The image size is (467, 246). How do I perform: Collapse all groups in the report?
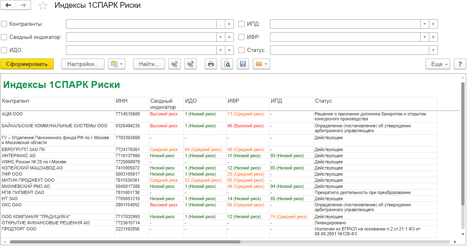coord(175,64)
